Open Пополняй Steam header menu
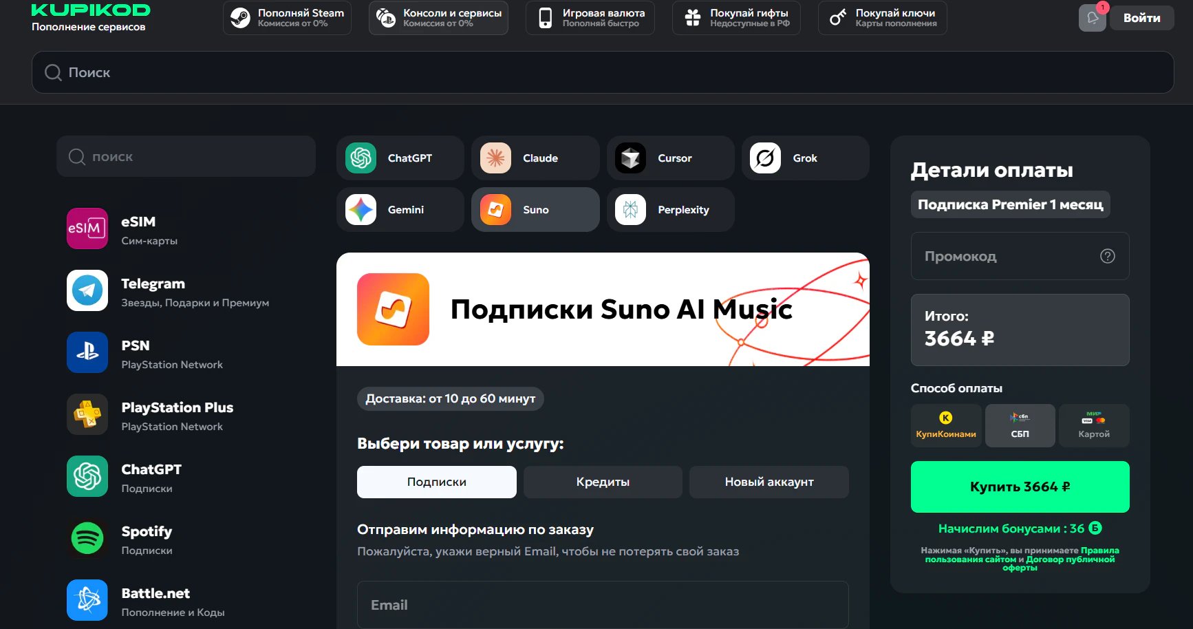Viewport: 1193px width, 629px height. [x=287, y=18]
